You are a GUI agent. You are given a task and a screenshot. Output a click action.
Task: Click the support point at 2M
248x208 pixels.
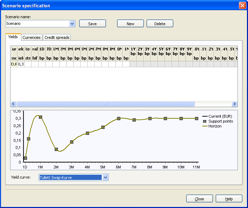(56, 149)
